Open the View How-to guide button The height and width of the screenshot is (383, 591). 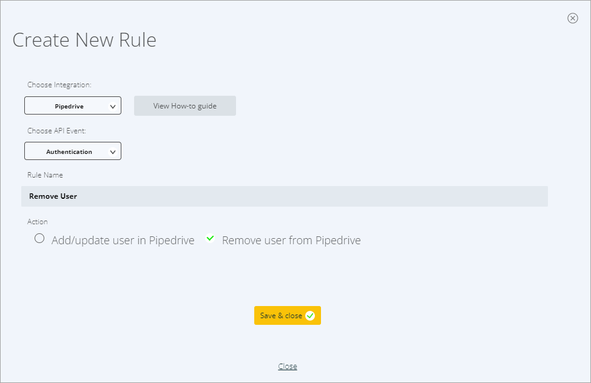185,106
